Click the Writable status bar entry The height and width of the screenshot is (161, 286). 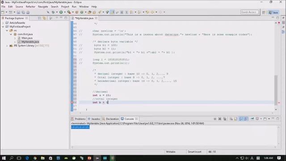point(171,152)
